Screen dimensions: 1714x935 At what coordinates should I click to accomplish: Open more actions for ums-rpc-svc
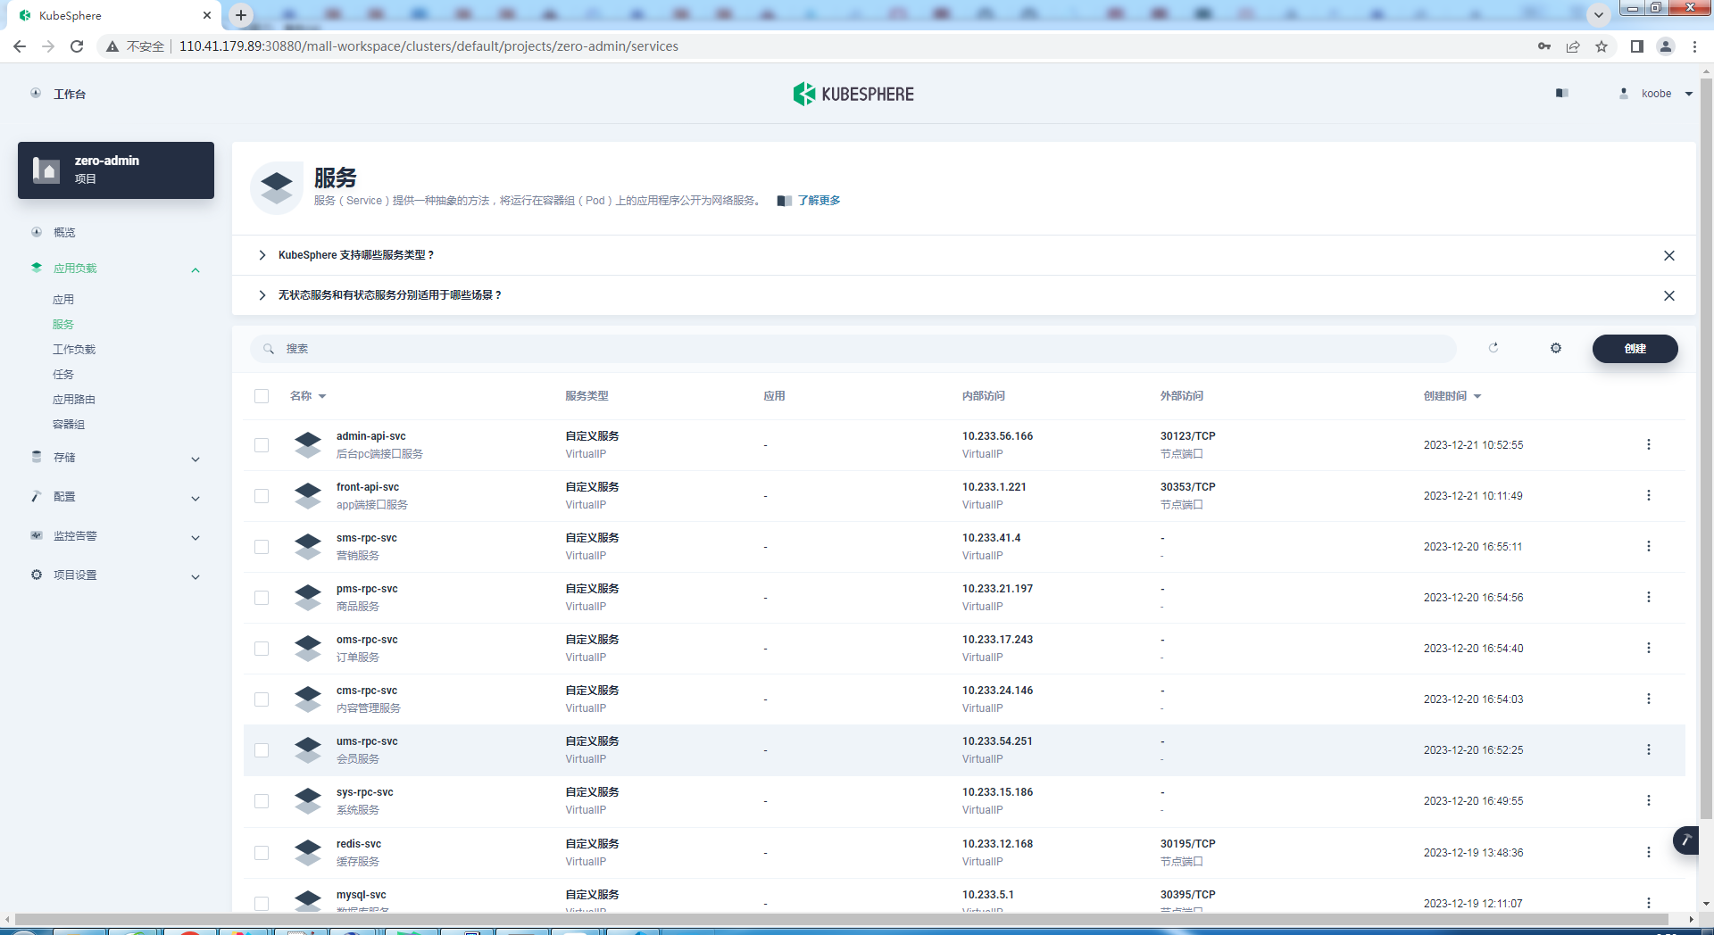[1649, 749]
